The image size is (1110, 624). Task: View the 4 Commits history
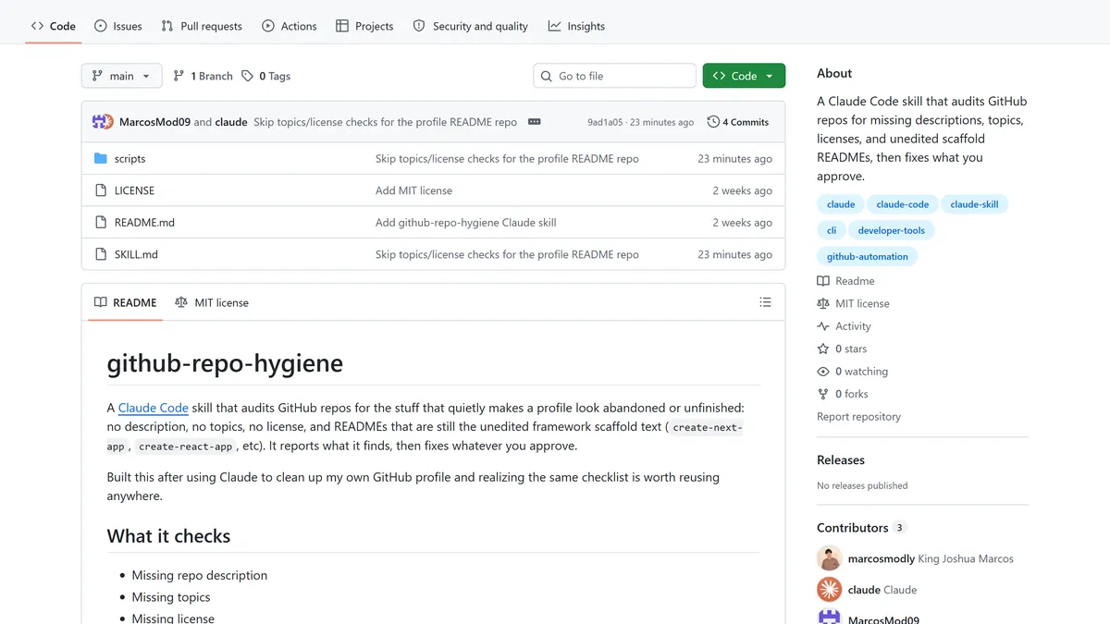[x=737, y=122]
